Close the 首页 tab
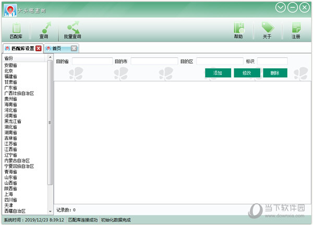 (74, 48)
